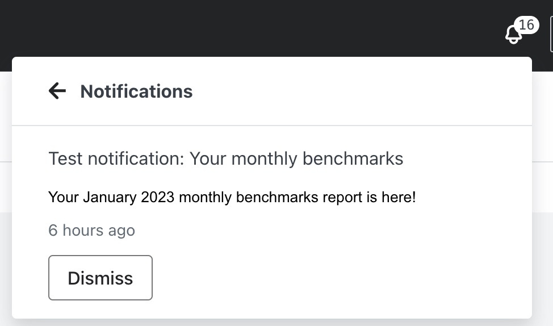Dismiss the monthly benchmarks notification
This screenshot has height=326, width=553.
[100, 278]
